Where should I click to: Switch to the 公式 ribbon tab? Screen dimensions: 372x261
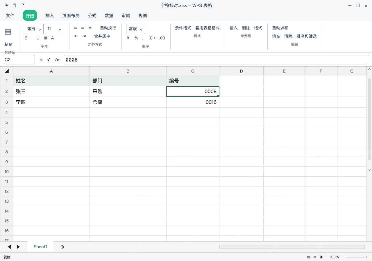92,16
